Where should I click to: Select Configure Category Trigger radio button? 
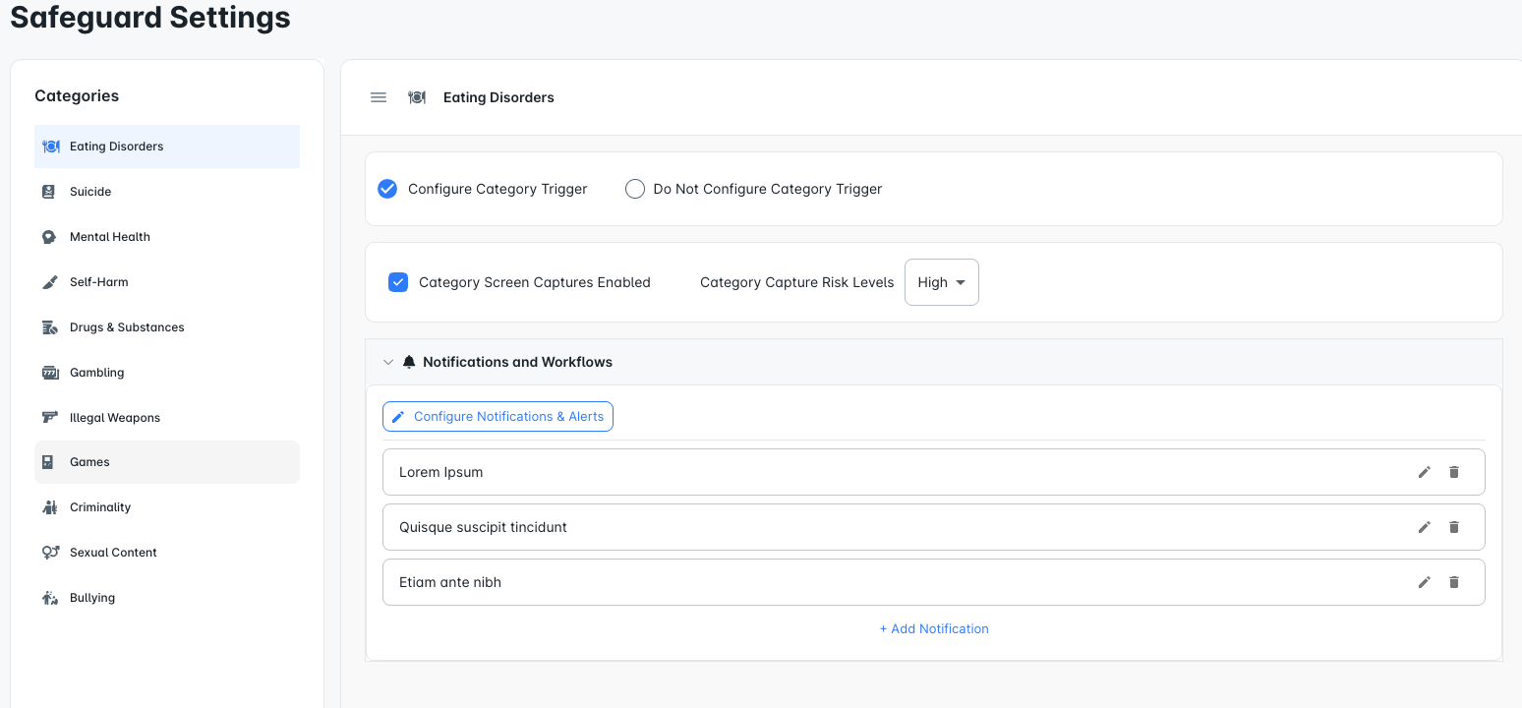387,189
